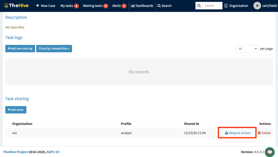Viewport: 278px width, 157px height.
Task: Open the Dashboards menu item
Action: pyautogui.click(x=142, y=6)
